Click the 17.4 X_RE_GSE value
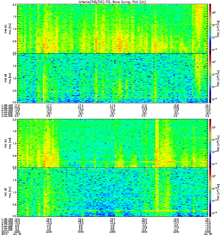The height and width of the screenshot is (236, 222). pyautogui.click(x=81, y=105)
